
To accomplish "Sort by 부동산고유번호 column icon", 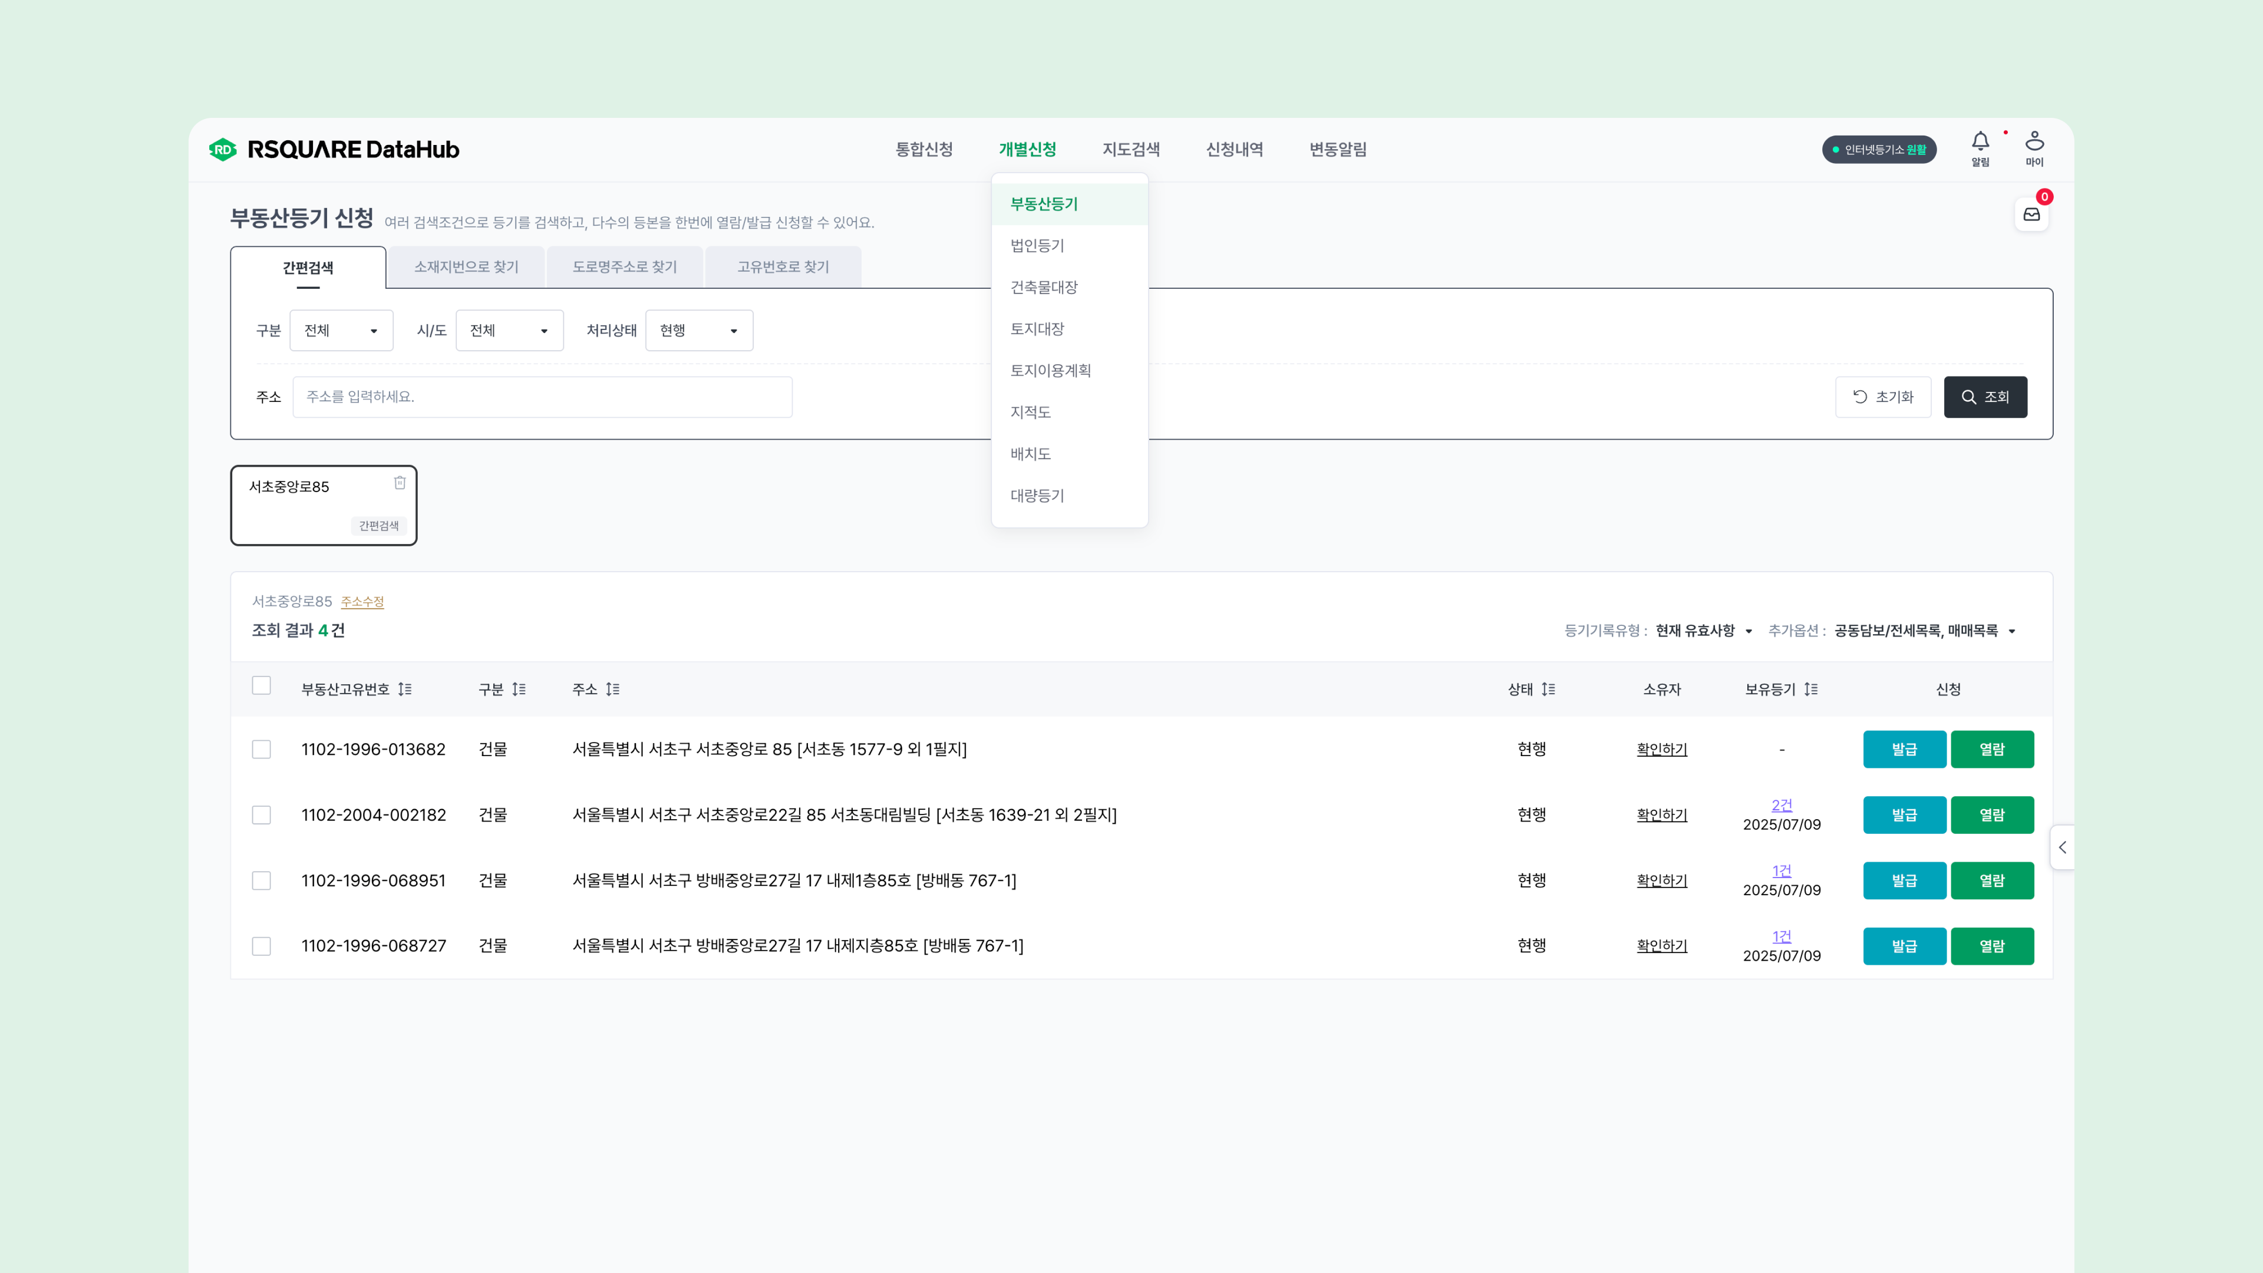I will click(405, 690).
